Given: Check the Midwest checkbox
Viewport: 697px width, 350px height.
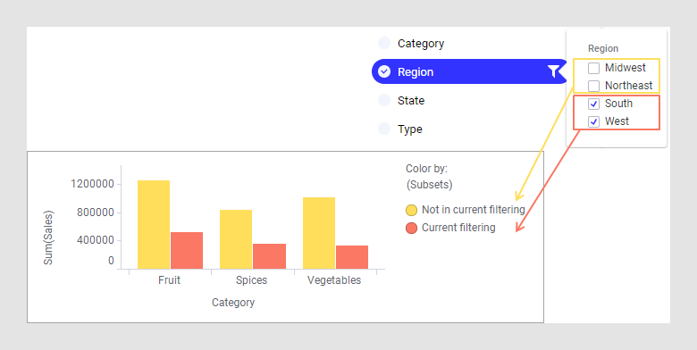Looking at the screenshot, I should point(594,68).
